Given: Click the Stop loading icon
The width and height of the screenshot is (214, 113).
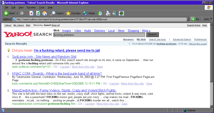Looking at the screenshot, I should tap(31, 13).
